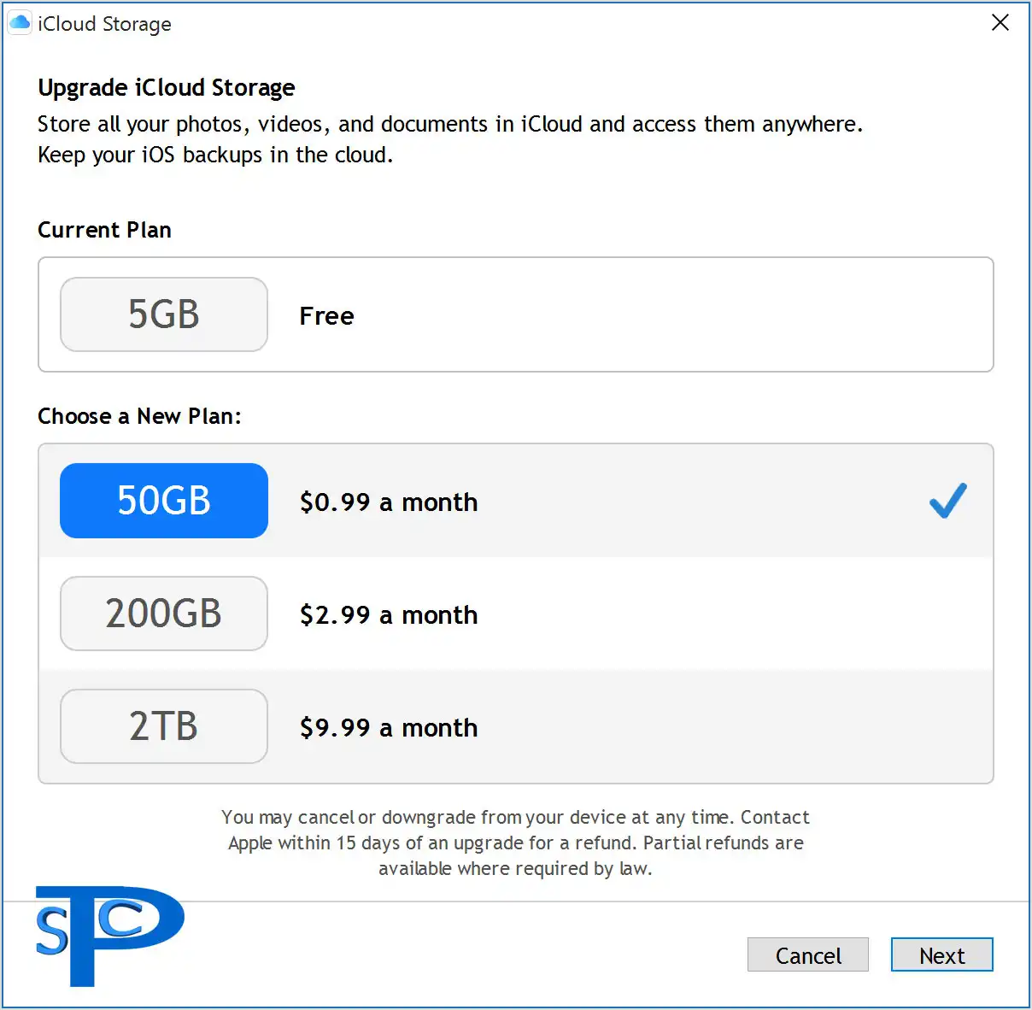1032x1010 pixels.
Task: Pick the 2TB storage plan button
Action: tap(164, 726)
